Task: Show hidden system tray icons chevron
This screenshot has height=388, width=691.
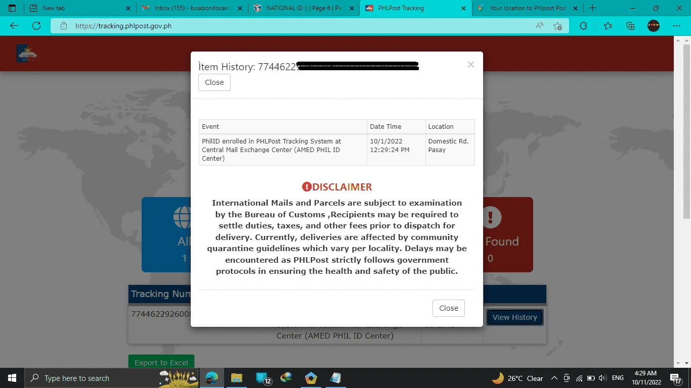Action: 554,378
